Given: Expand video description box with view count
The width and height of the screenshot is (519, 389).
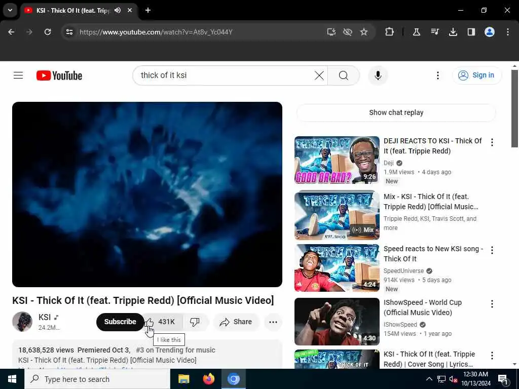Looking at the screenshot, I should click(147, 355).
